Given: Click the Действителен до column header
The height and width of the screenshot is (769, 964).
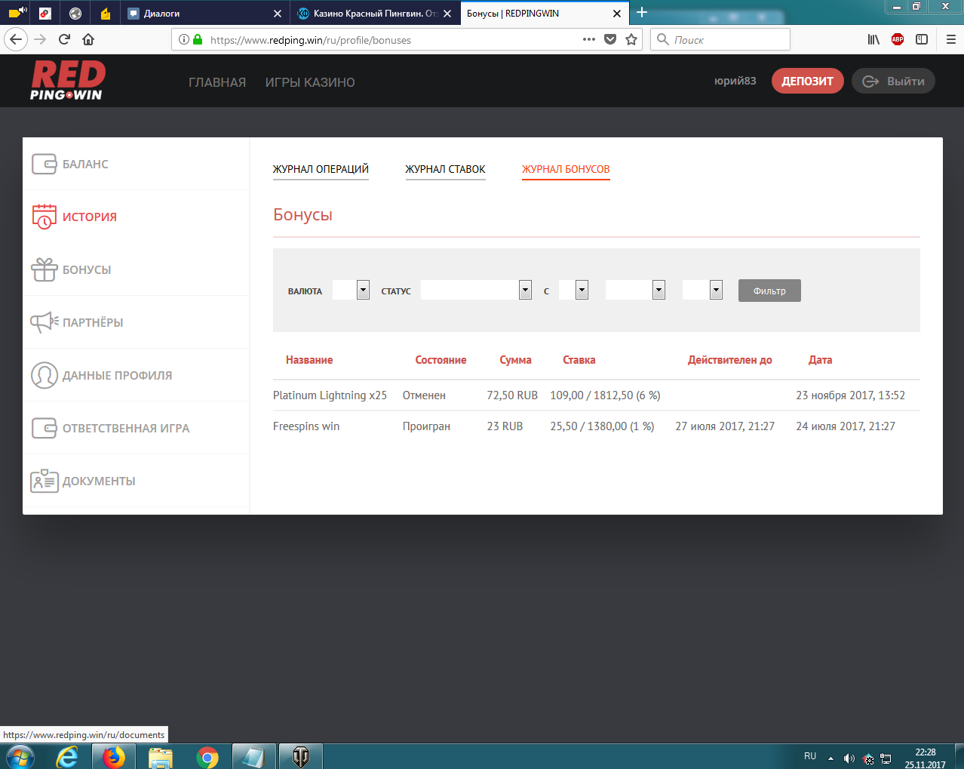Looking at the screenshot, I should click(730, 360).
